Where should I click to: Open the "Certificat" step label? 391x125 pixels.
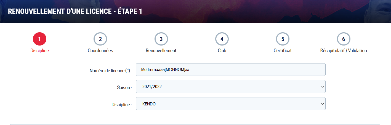[283, 51]
